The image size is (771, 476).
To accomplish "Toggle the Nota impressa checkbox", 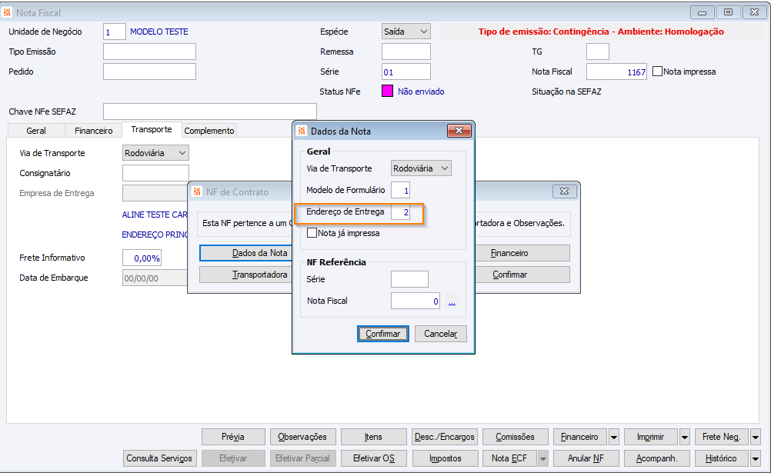I will [657, 72].
